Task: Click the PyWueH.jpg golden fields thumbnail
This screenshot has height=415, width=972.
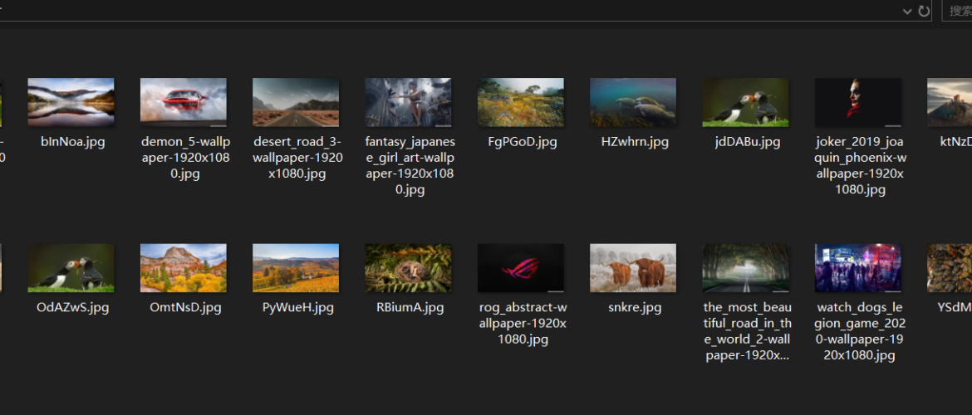Action: click(x=296, y=268)
